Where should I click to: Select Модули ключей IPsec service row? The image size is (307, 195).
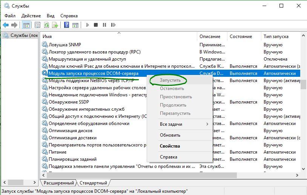(x=171, y=66)
